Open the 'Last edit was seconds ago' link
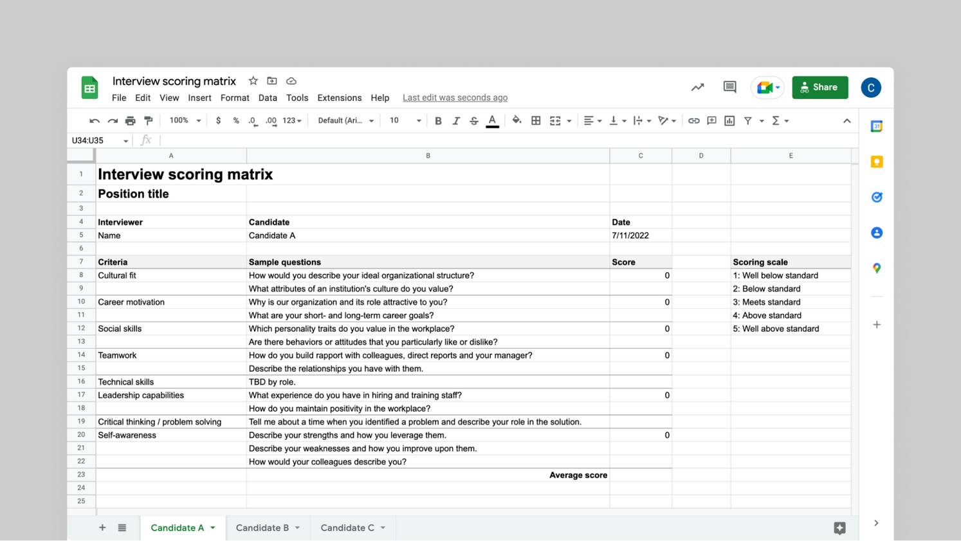961x541 pixels. pyautogui.click(x=455, y=98)
